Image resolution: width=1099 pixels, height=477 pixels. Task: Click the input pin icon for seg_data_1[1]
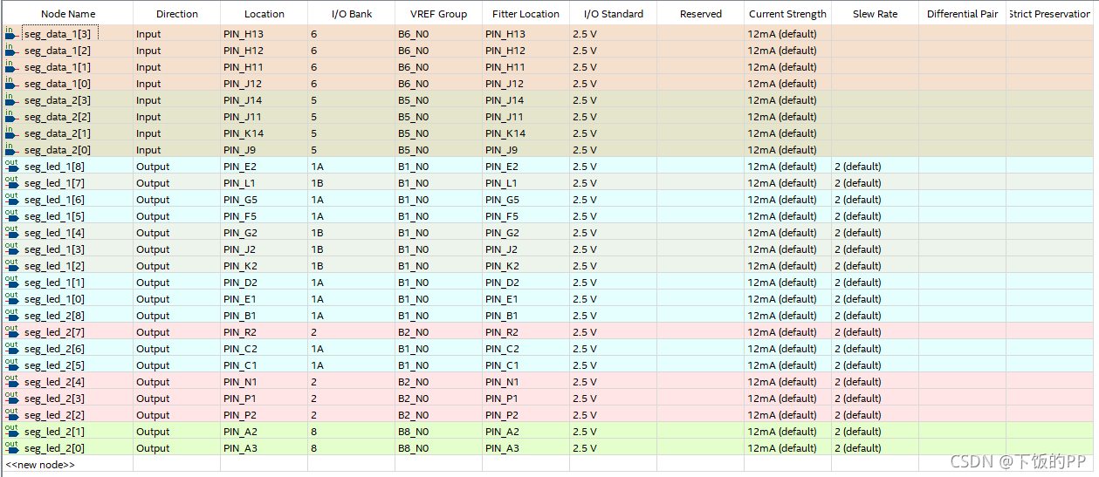tap(11, 66)
